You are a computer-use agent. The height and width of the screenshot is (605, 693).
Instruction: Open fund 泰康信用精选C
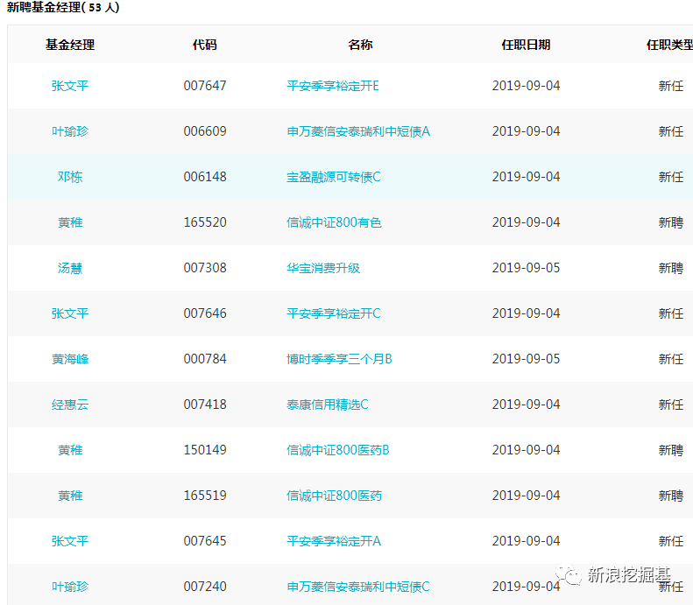(327, 405)
